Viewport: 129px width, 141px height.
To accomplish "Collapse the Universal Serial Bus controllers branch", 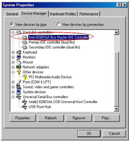I will click(x=13, y=97).
